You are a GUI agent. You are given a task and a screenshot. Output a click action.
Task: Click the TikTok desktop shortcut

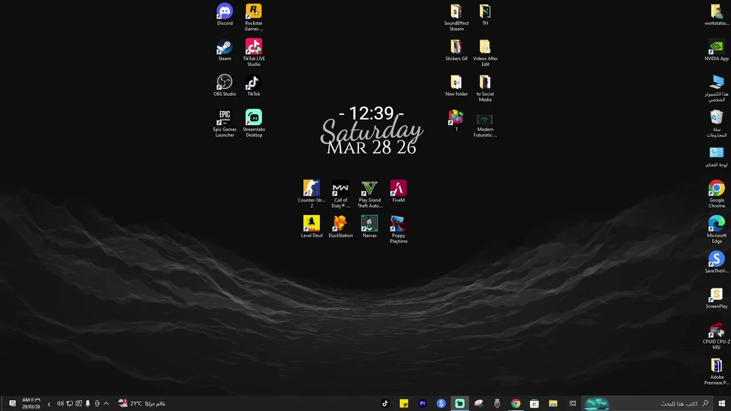click(254, 86)
